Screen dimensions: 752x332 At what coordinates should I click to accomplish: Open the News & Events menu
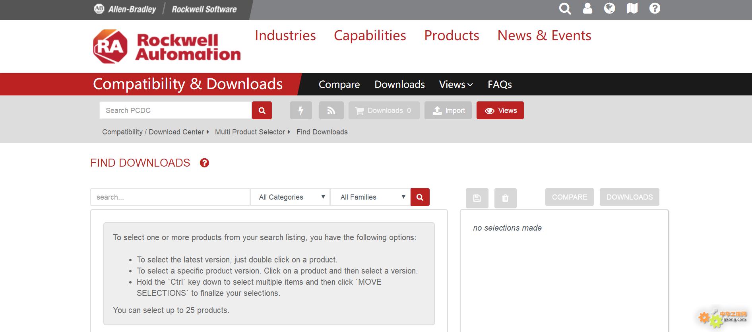544,35
